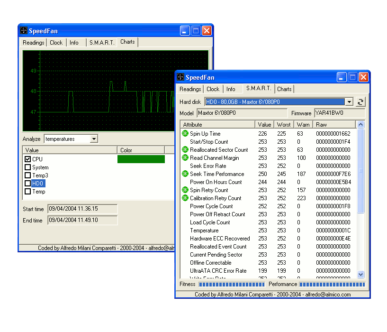Screen dimensions: 387x332
Task: Click the OK icon beside Seek Time Performance
Action: point(185,174)
